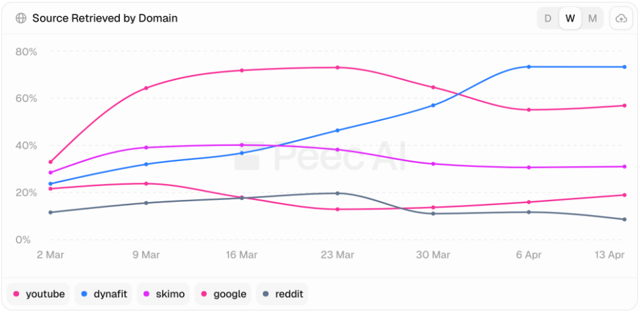Toggle the dynafit series in legend
Image resolution: width=640 pixels, height=313 pixels.
point(103,294)
